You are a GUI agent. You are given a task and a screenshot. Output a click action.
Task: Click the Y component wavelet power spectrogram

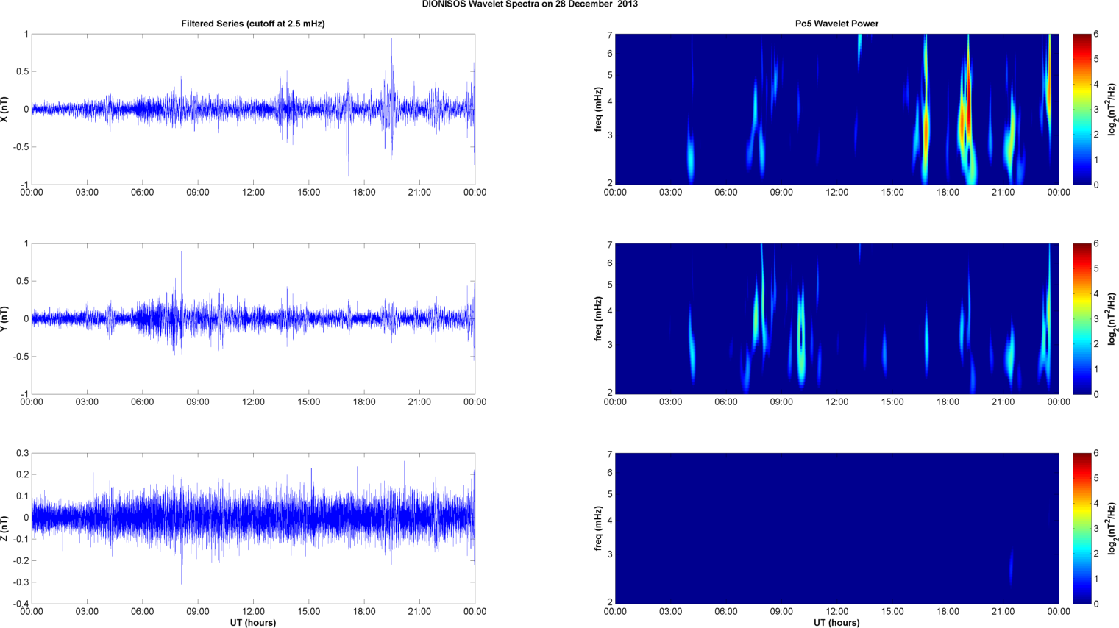pos(836,319)
